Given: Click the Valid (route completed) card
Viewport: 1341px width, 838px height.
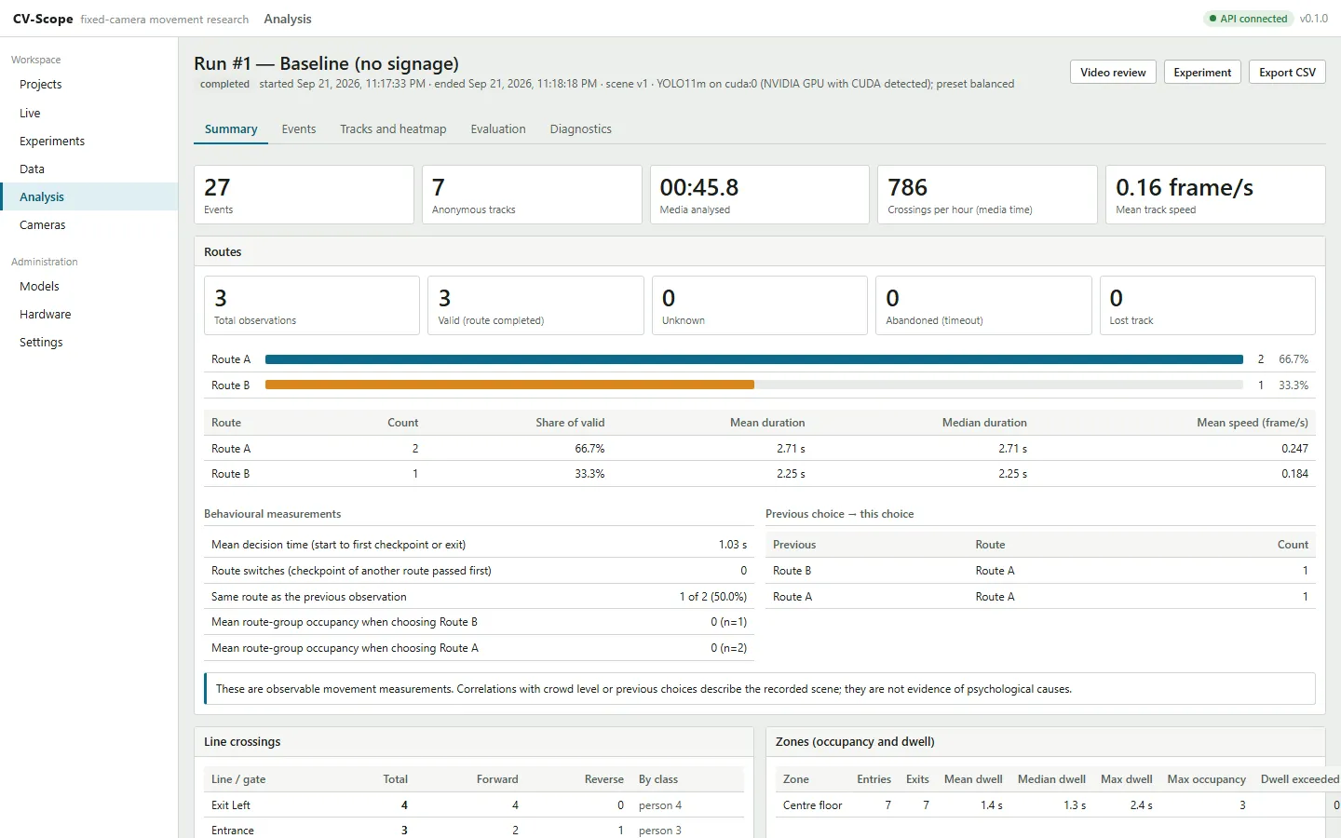Looking at the screenshot, I should pos(535,305).
